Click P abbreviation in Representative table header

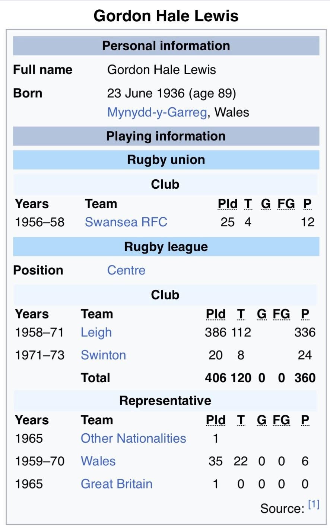(305, 420)
